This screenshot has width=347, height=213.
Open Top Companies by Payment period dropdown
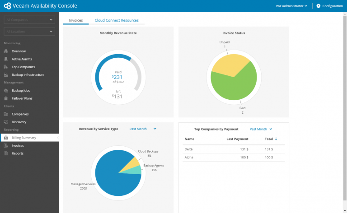(261, 129)
